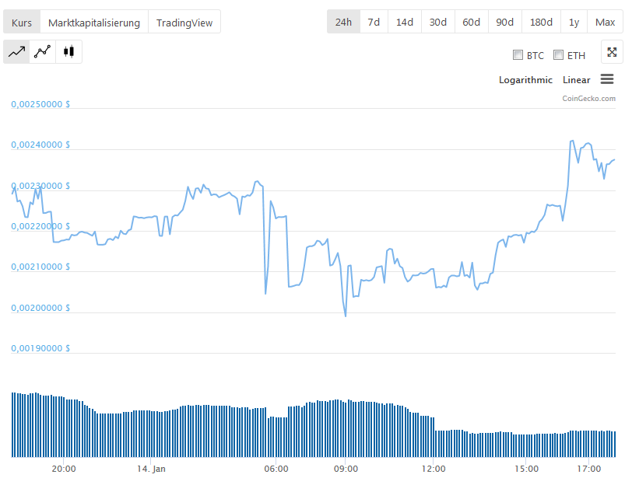This screenshot has width=625, height=485.
Task: Select the line-with-markers chart icon
Action: pos(42,52)
